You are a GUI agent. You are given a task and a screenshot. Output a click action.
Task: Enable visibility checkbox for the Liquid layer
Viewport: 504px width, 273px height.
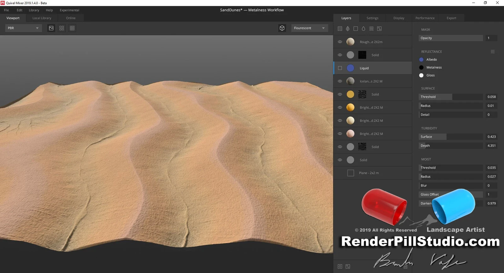click(340, 68)
